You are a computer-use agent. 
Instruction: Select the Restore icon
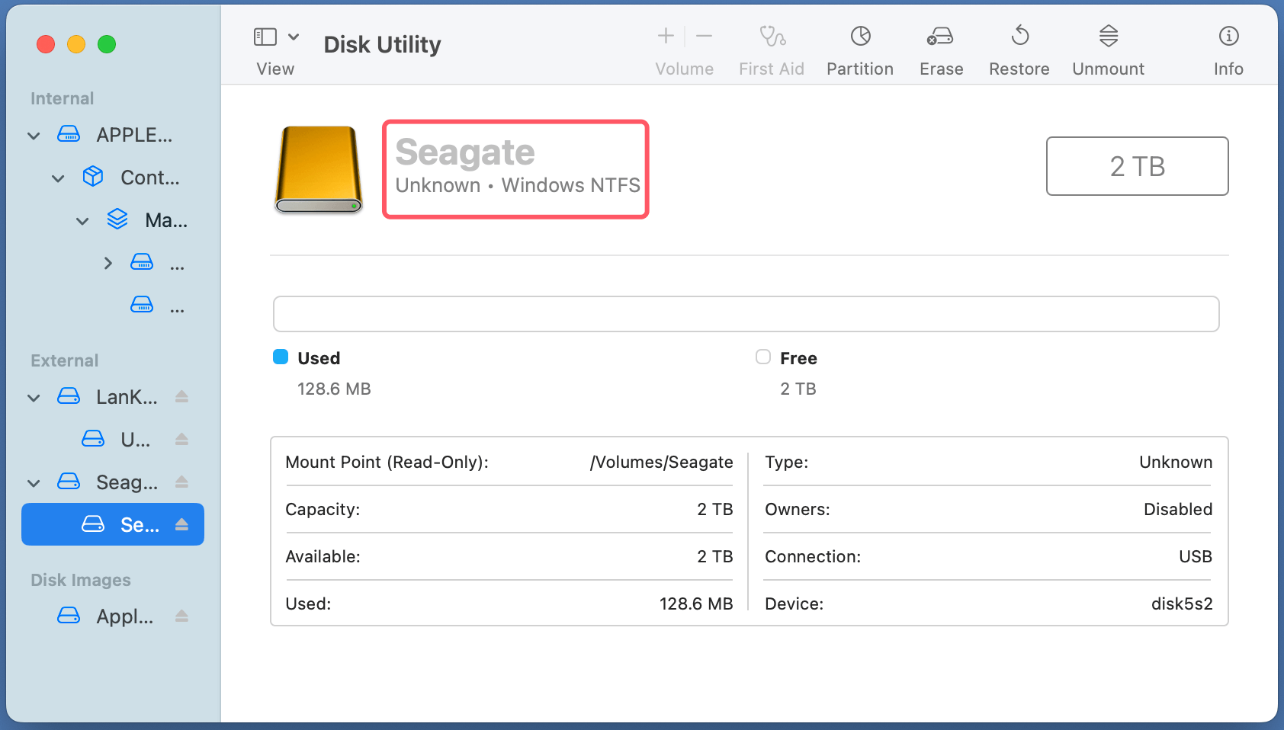click(x=1019, y=46)
